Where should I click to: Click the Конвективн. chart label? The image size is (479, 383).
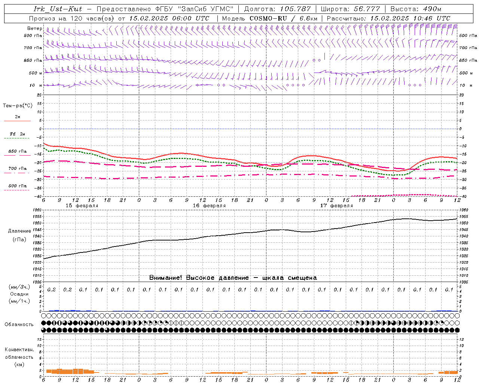pyautogui.click(x=19, y=350)
